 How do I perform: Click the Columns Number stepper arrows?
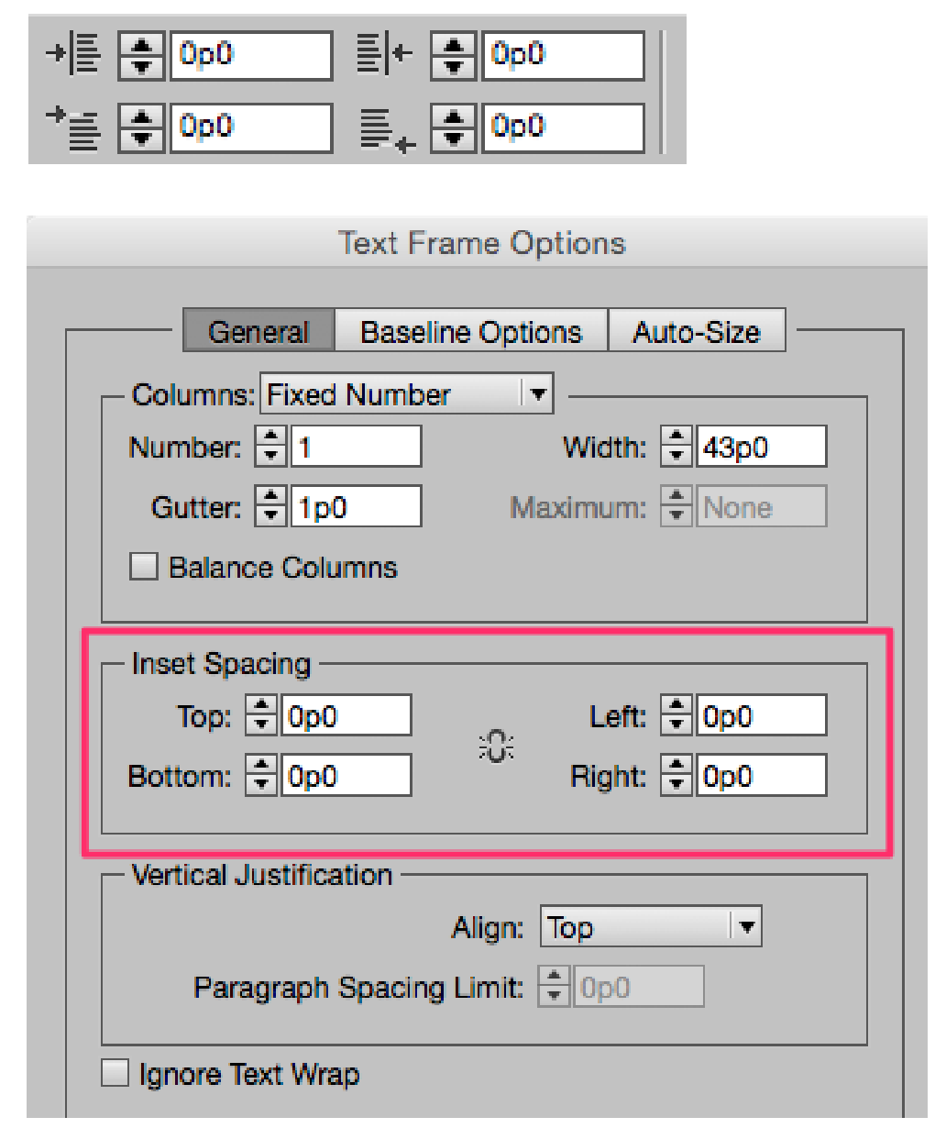click(271, 447)
